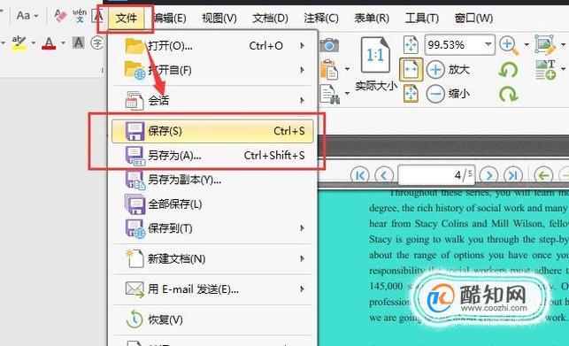Click the character shading A icon
Viewport: 569px width, 346px height.
click(x=79, y=42)
